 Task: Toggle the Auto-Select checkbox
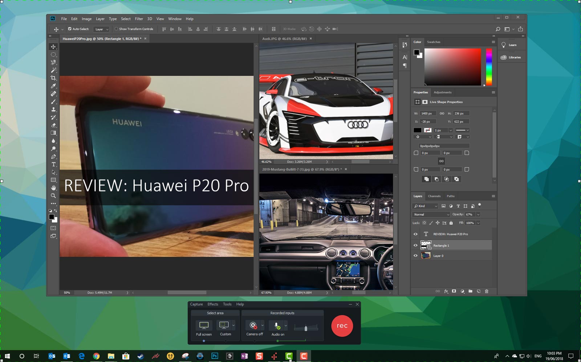point(70,29)
